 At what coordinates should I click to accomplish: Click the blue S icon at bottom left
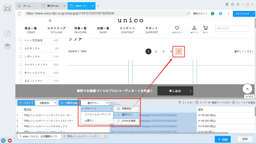click(x=3, y=141)
